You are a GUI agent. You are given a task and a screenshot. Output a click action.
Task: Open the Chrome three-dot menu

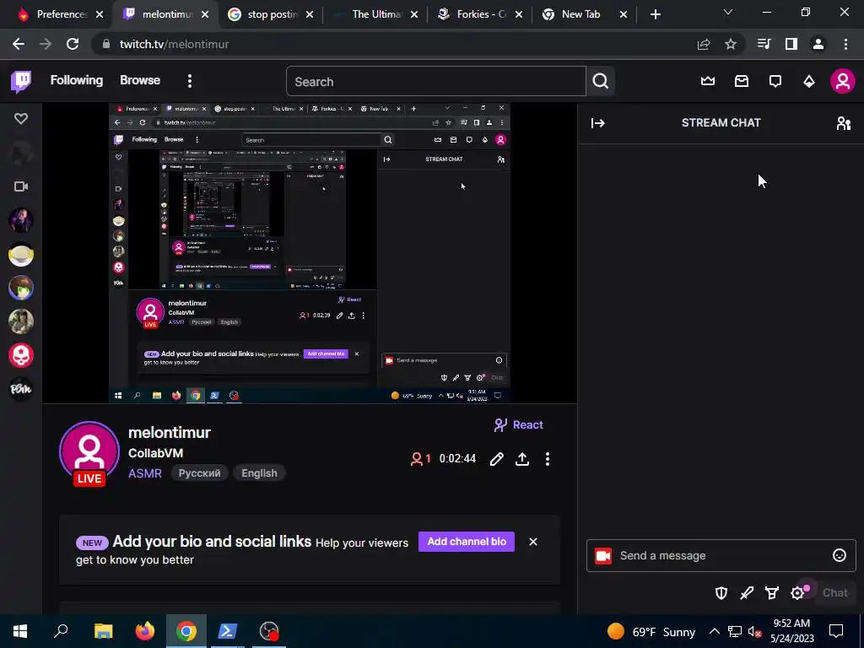click(845, 44)
